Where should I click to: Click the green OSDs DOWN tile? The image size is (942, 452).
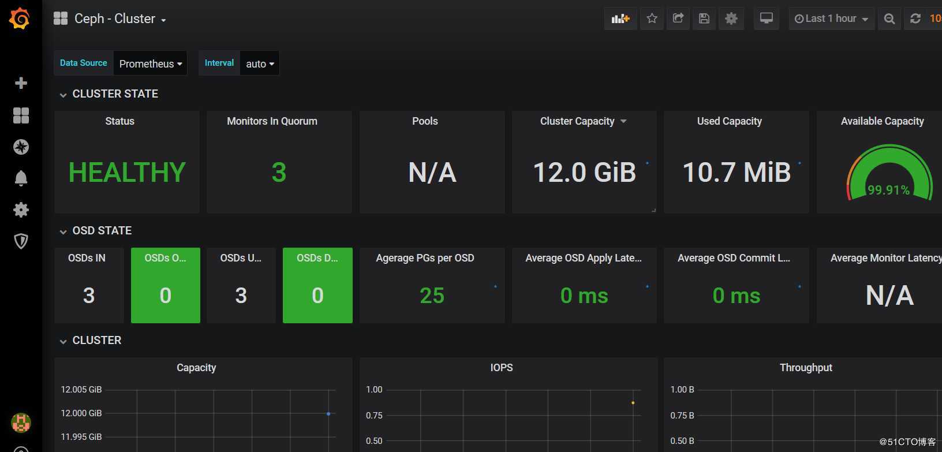(317, 285)
